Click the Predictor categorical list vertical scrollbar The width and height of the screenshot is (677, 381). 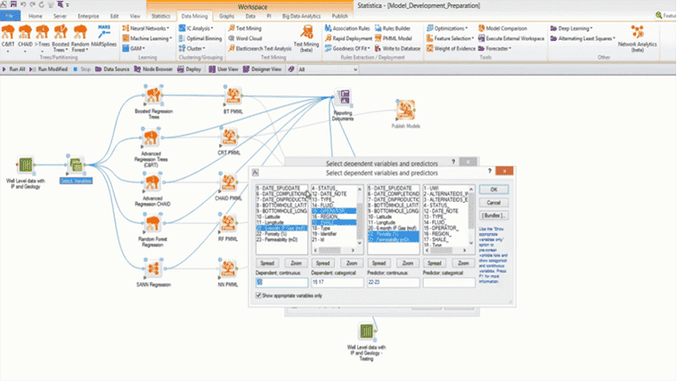click(x=471, y=216)
